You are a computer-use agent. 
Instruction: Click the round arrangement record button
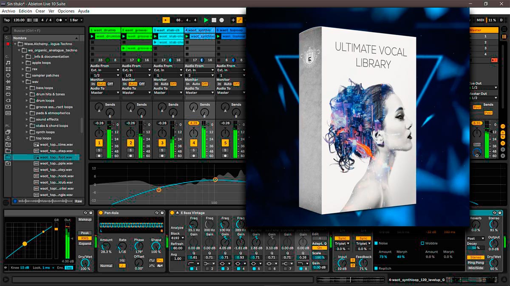(221, 20)
